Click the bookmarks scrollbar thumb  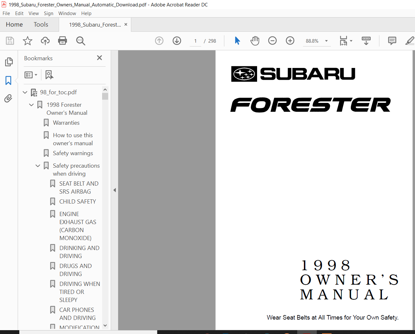[105, 96]
